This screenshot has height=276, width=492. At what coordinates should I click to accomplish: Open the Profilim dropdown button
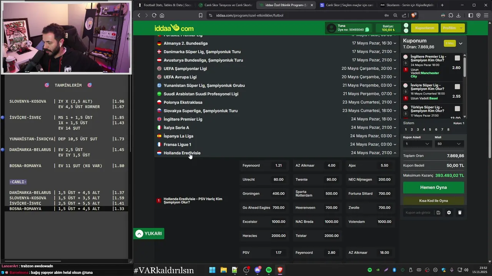[x=452, y=28]
